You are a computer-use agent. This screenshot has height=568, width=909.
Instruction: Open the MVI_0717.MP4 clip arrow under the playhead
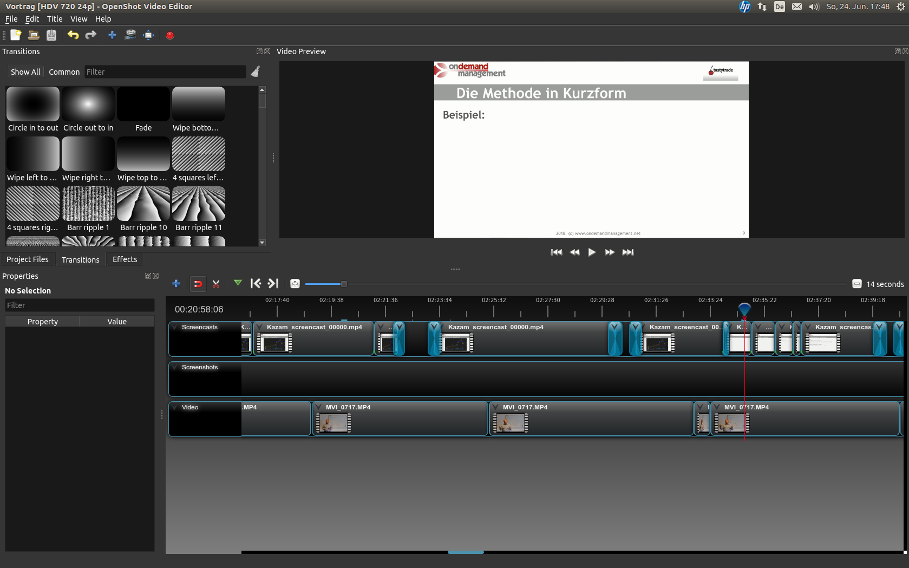717,407
